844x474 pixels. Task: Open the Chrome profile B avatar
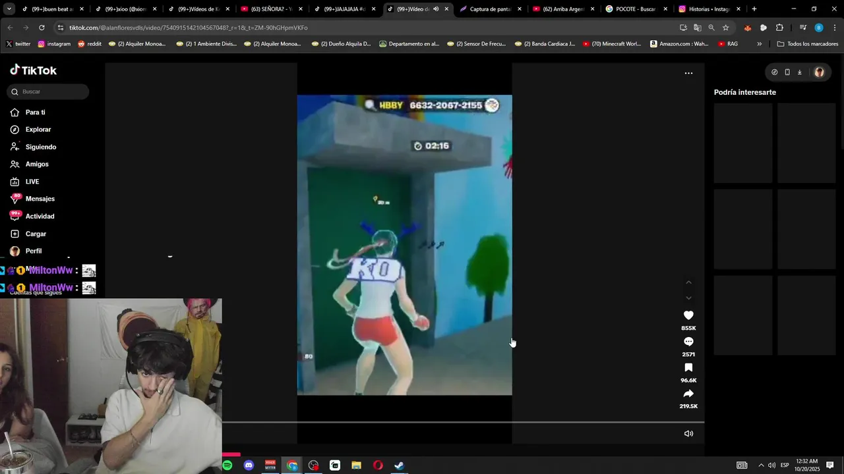(x=819, y=28)
